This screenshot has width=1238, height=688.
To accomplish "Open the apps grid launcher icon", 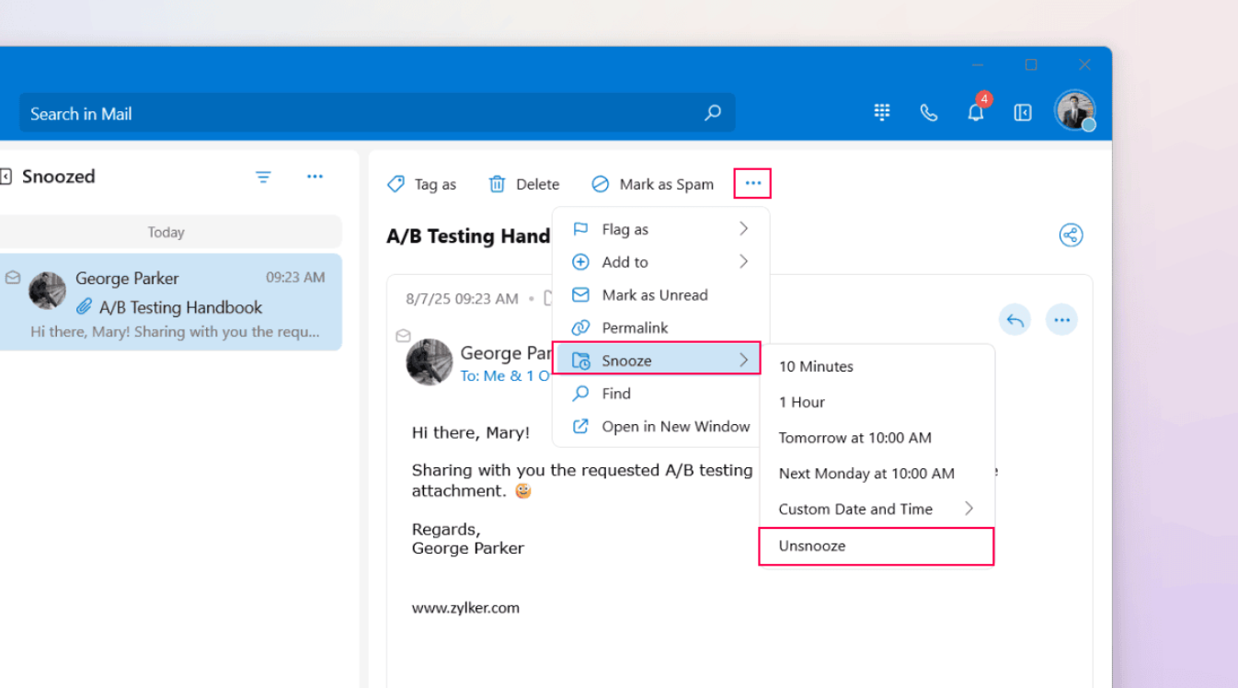I will click(882, 112).
